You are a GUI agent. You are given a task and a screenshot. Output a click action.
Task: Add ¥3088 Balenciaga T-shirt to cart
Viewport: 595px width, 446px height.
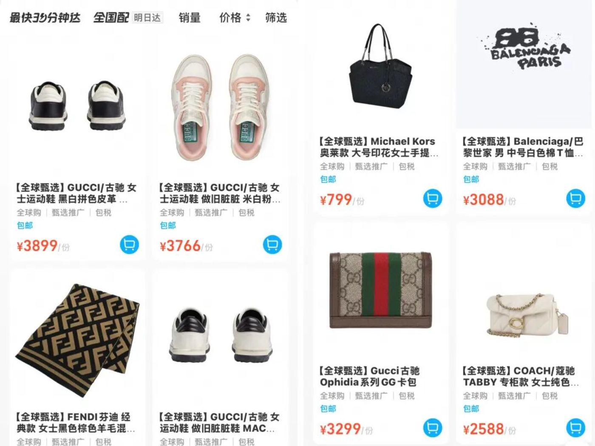click(575, 198)
